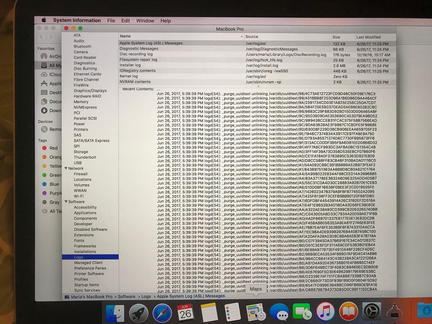Click Finder window forward arrow
The width and height of the screenshot is (432, 324).
coord(51,36)
